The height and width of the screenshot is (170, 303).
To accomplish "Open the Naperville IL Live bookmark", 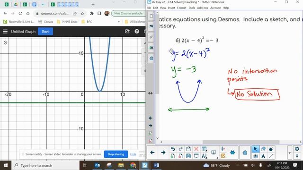I will click(19, 22).
